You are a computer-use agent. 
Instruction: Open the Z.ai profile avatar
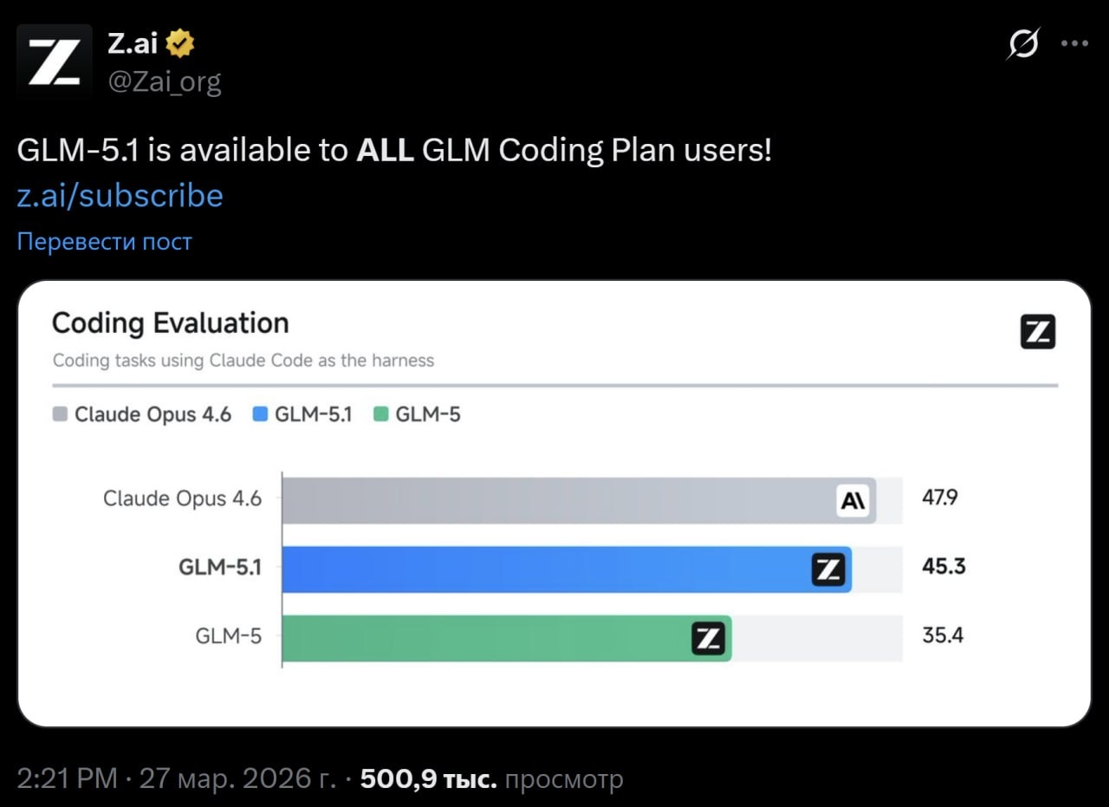click(x=55, y=61)
